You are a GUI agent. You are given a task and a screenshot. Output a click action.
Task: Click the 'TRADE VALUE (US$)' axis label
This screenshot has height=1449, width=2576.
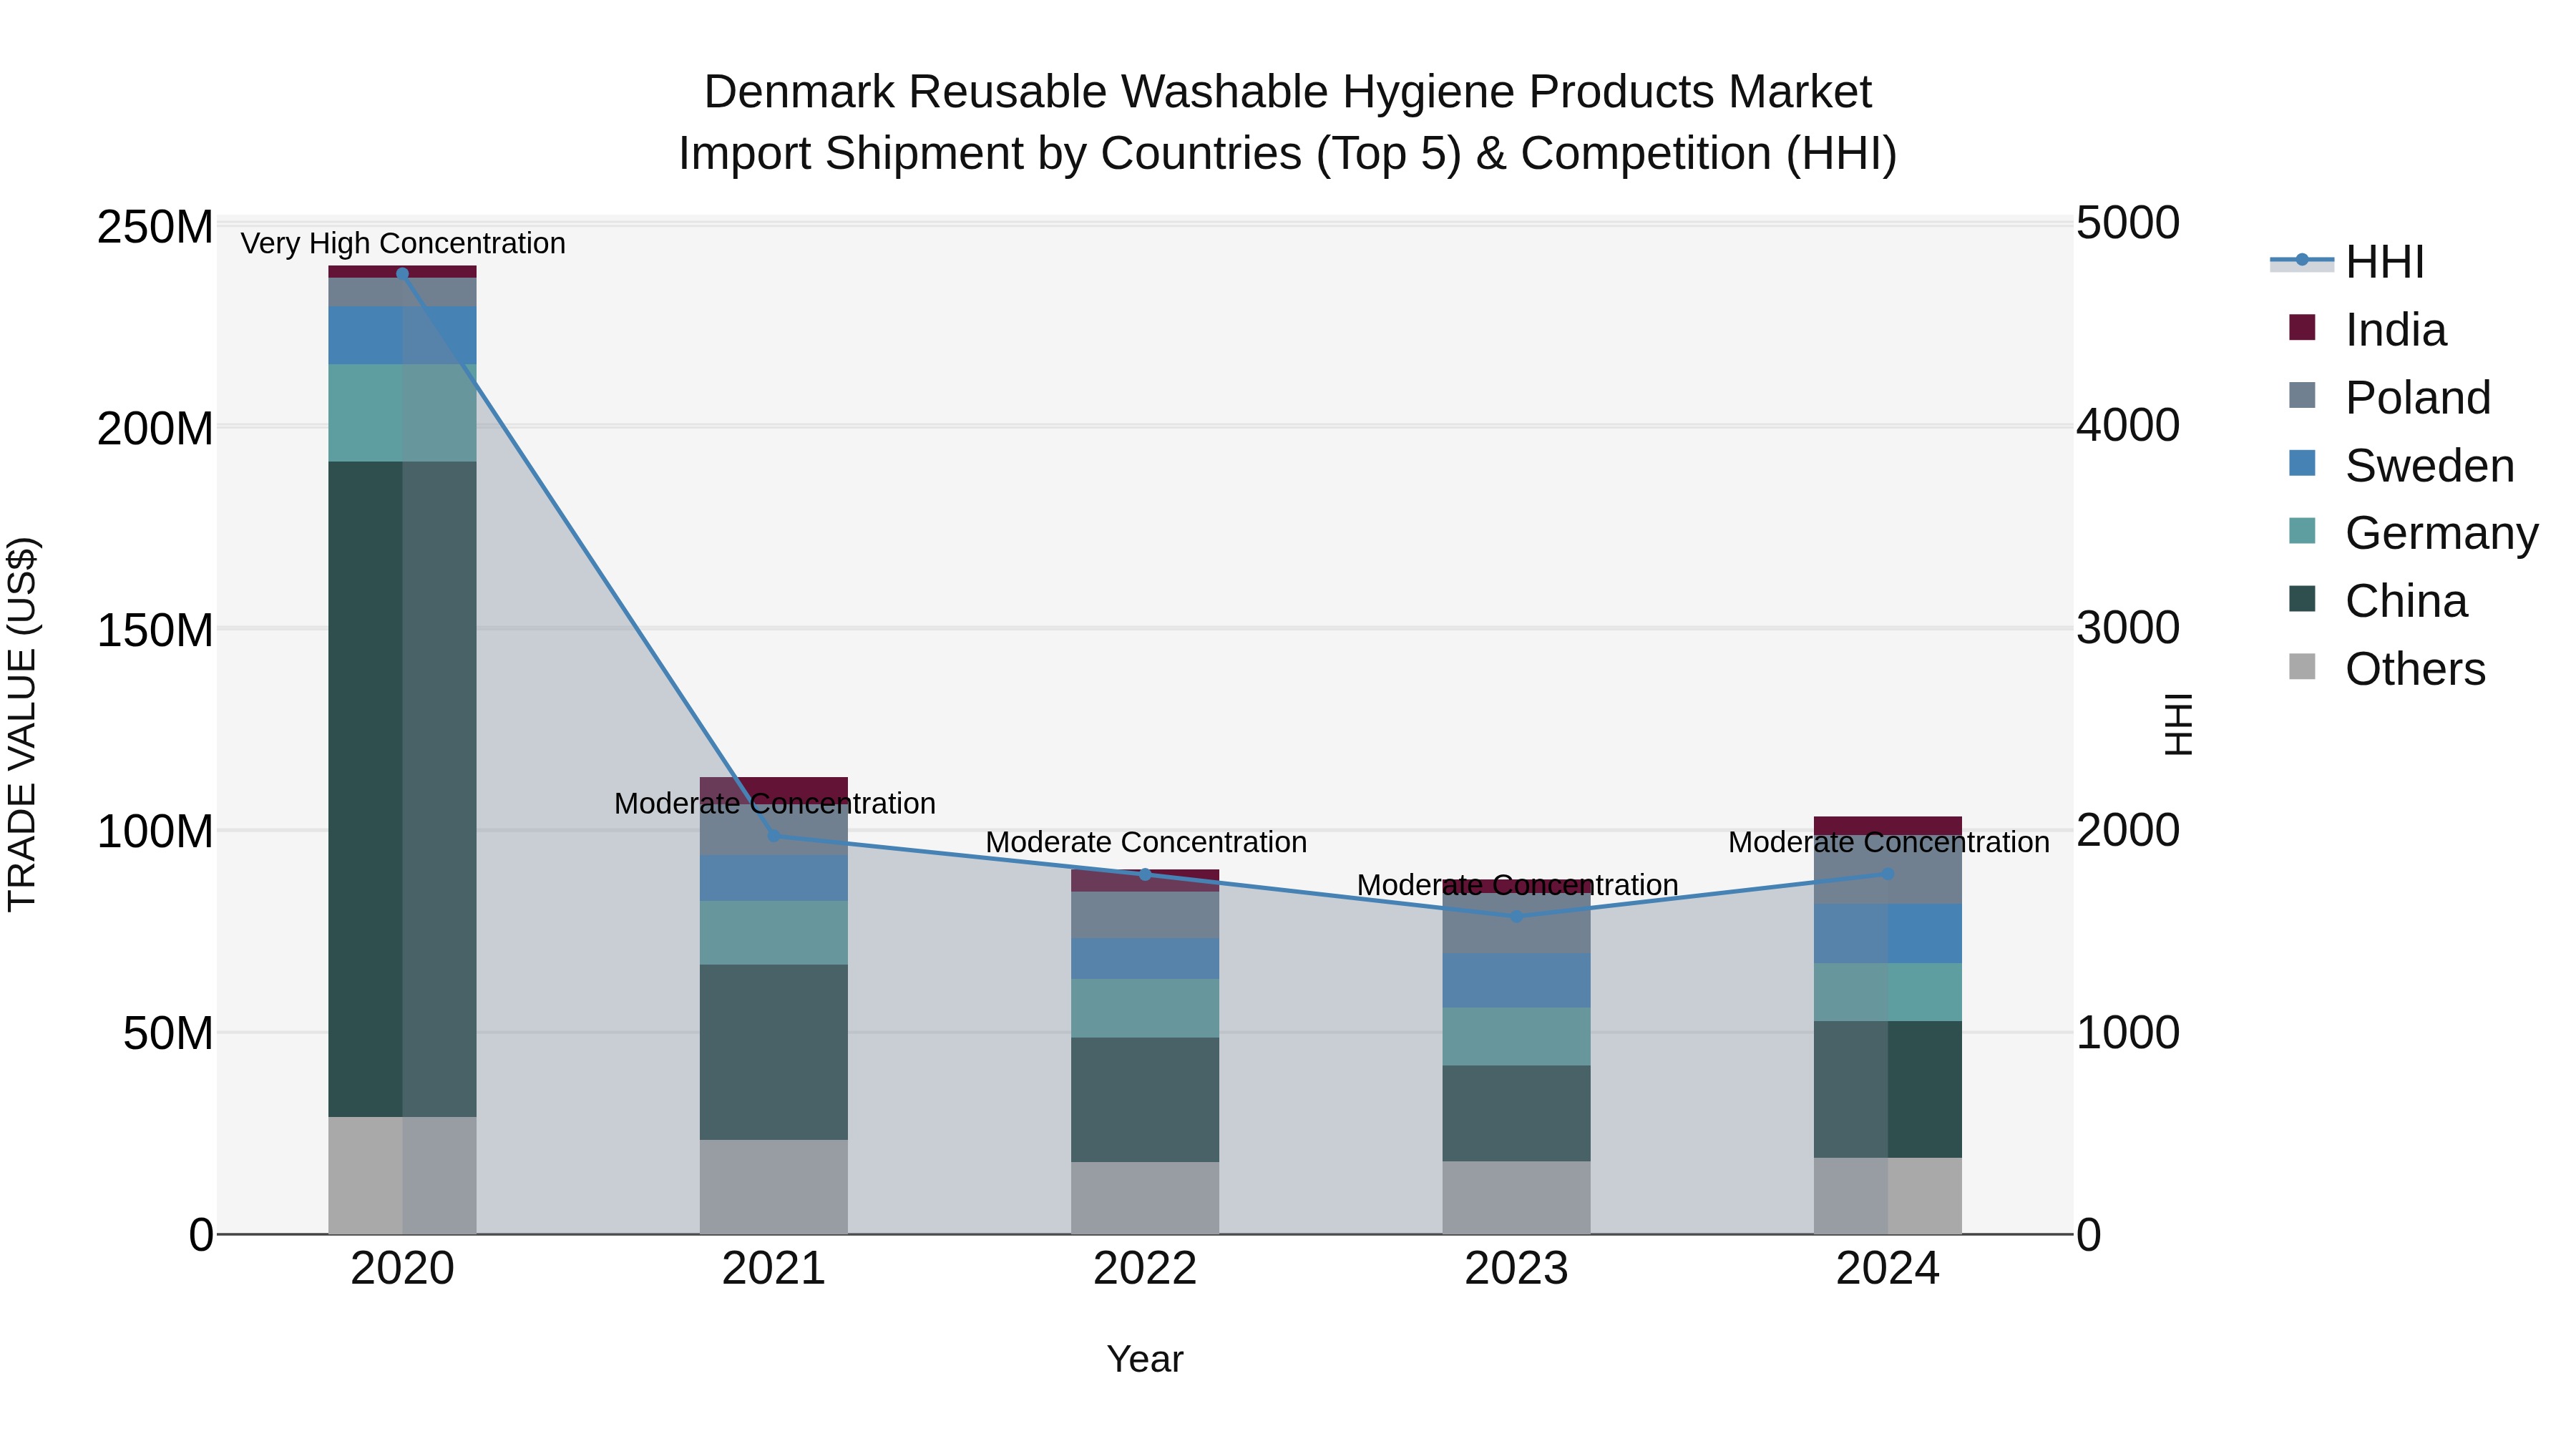click(22, 724)
